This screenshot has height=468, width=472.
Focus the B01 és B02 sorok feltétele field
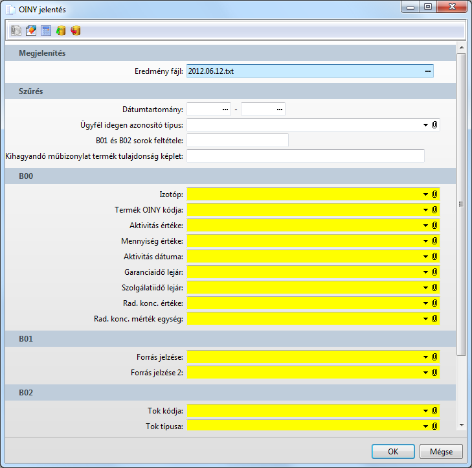tap(238, 141)
